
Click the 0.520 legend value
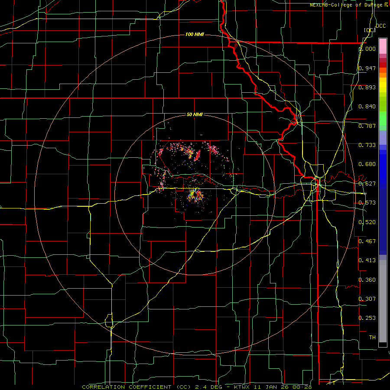coord(367,222)
